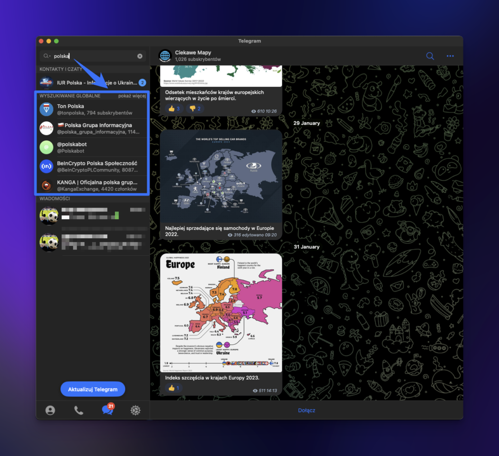Open search filter dropdown magnifier
The image size is (499, 456).
46,56
